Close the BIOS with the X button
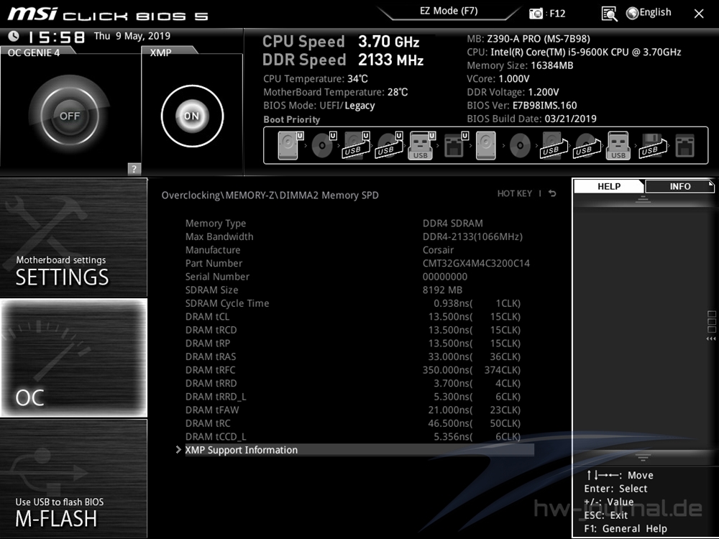 pos(699,14)
